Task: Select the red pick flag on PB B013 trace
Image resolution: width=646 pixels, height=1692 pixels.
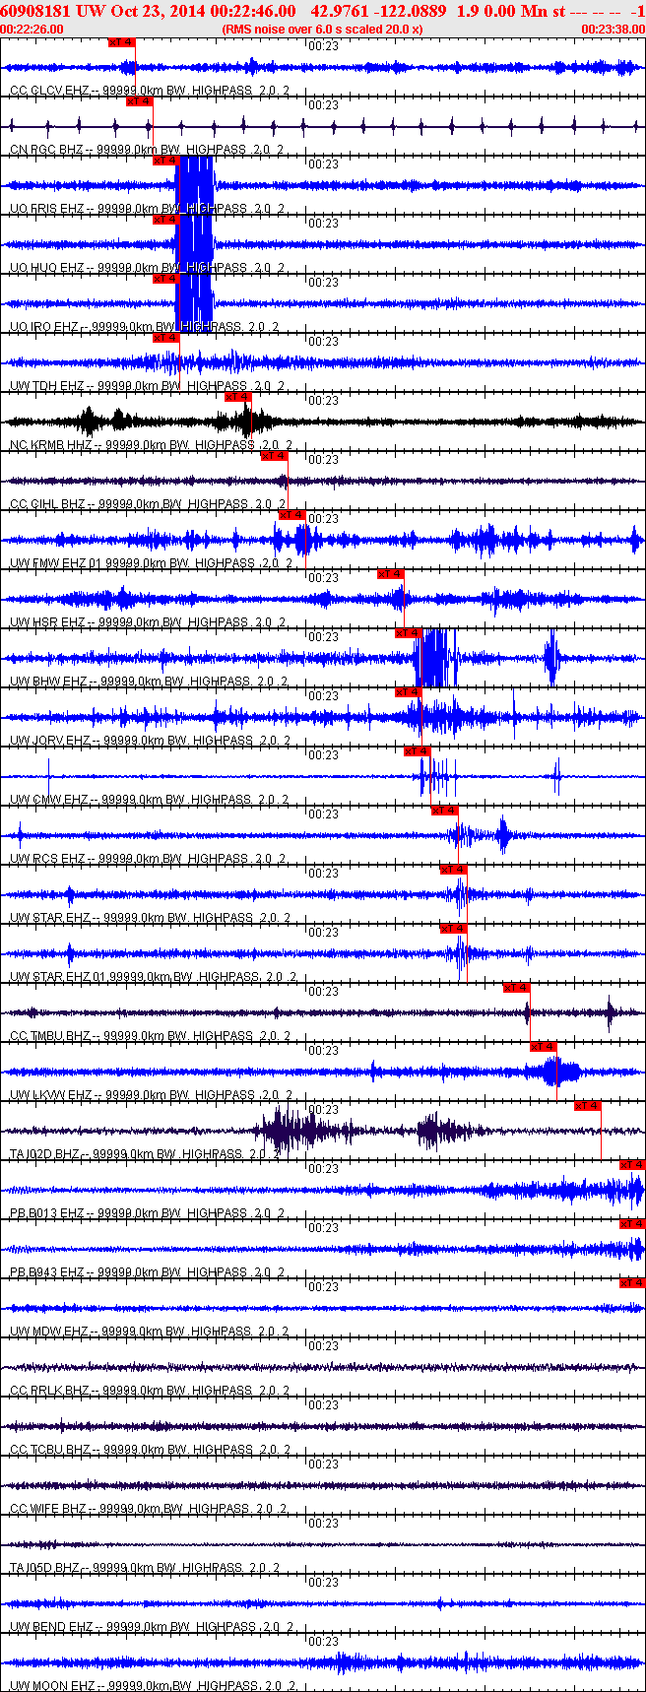Action: [x=632, y=1165]
